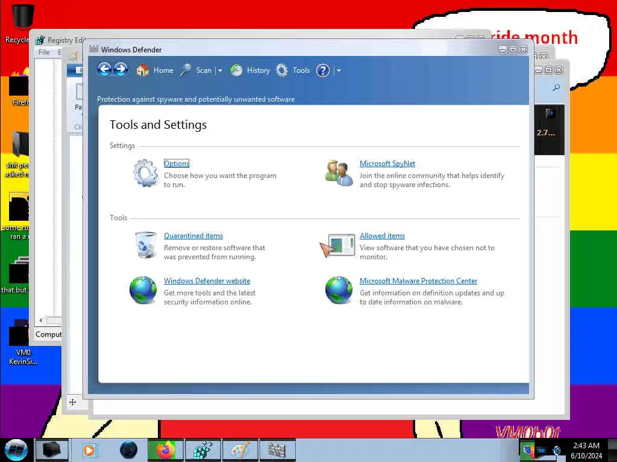Click the scroll left arrow in Registry Editor
This screenshot has width=617, height=462.
pos(40,320)
